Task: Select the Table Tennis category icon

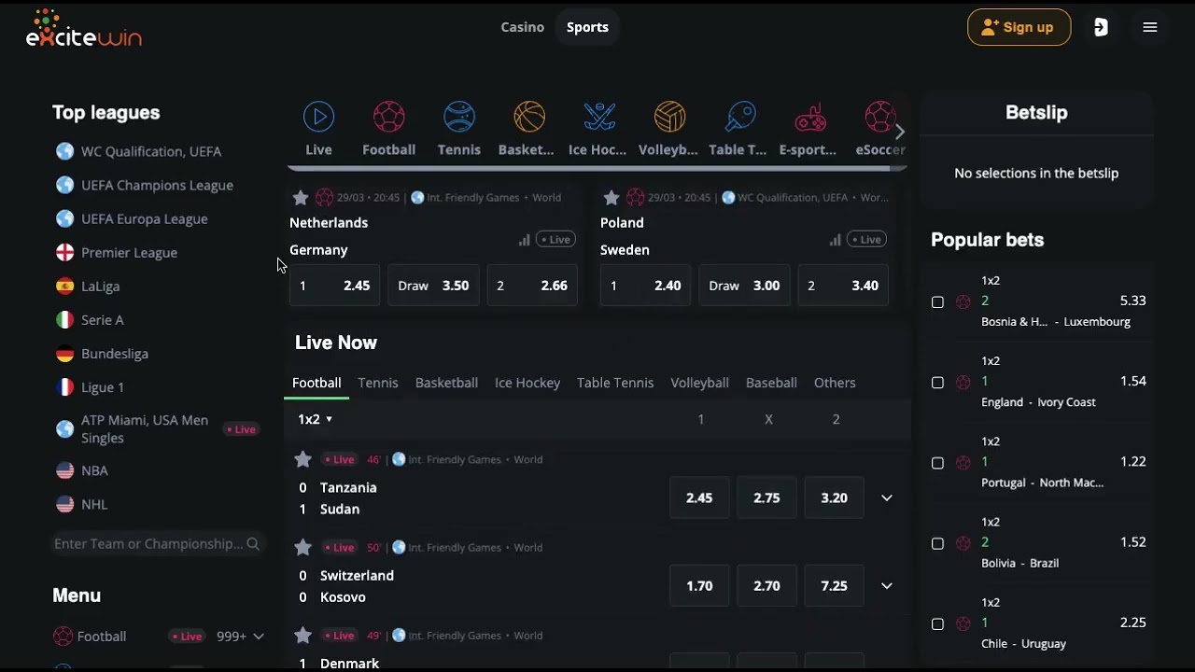Action: point(739,118)
